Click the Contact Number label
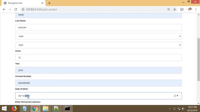Screen dimensions: 200x112 [23, 76]
